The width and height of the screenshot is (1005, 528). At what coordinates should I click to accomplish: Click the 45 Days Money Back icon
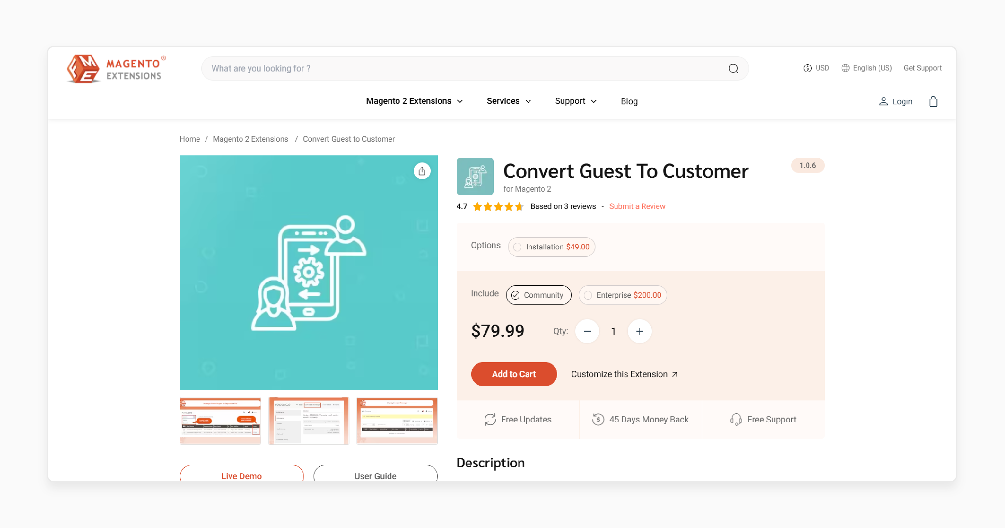[x=598, y=420]
